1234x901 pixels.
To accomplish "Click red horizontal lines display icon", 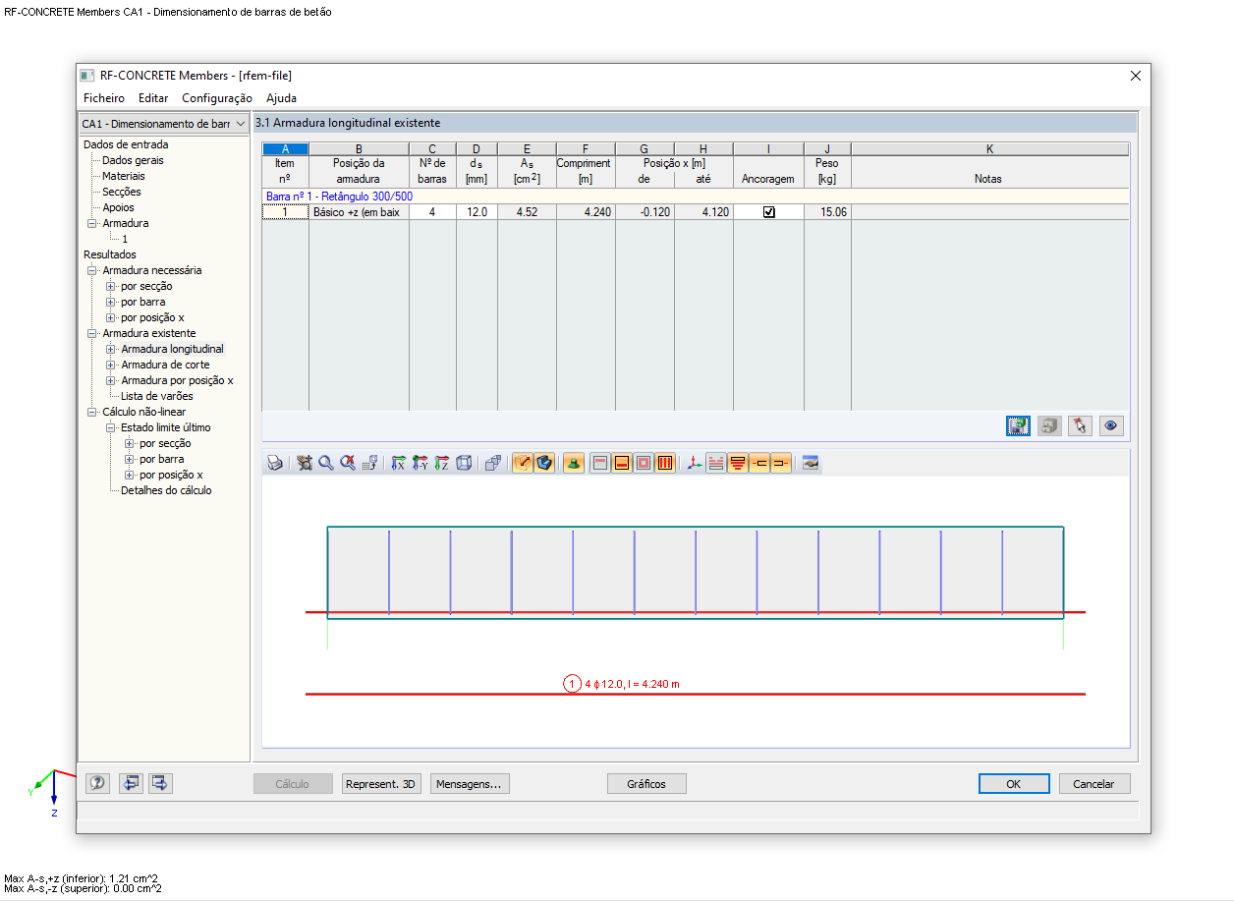I will click(x=716, y=463).
